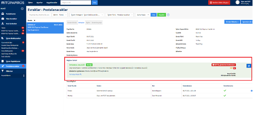This screenshot has height=115, width=253.
Task: Expand Daha Fazla filter options
Action: [x=143, y=15]
